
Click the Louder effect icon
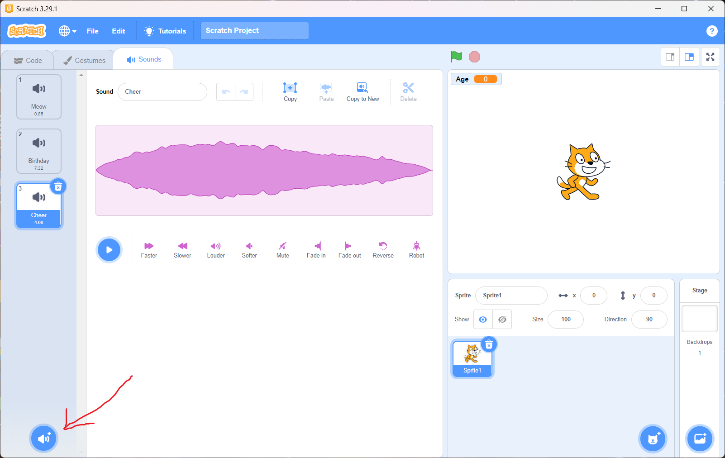pyautogui.click(x=216, y=246)
